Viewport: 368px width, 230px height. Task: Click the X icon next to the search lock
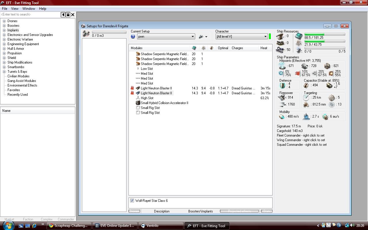[x=73, y=15]
